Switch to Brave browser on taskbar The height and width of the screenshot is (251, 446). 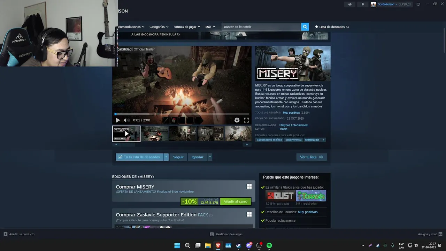(x=218, y=245)
